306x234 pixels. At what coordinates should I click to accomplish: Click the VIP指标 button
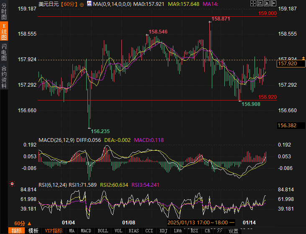coord(54,231)
